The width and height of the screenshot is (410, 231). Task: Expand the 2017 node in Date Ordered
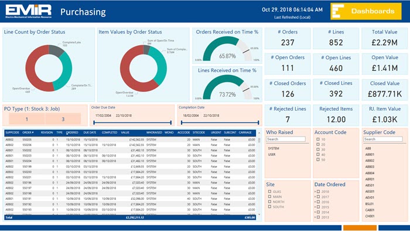(315, 197)
